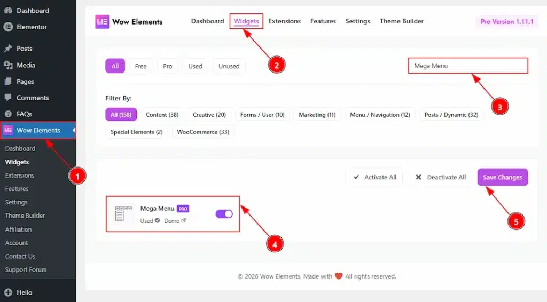Image resolution: width=547 pixels, height=302 pixels.
Task: Switch to the Extensions tab in header
Action: [x=285, y=21]
